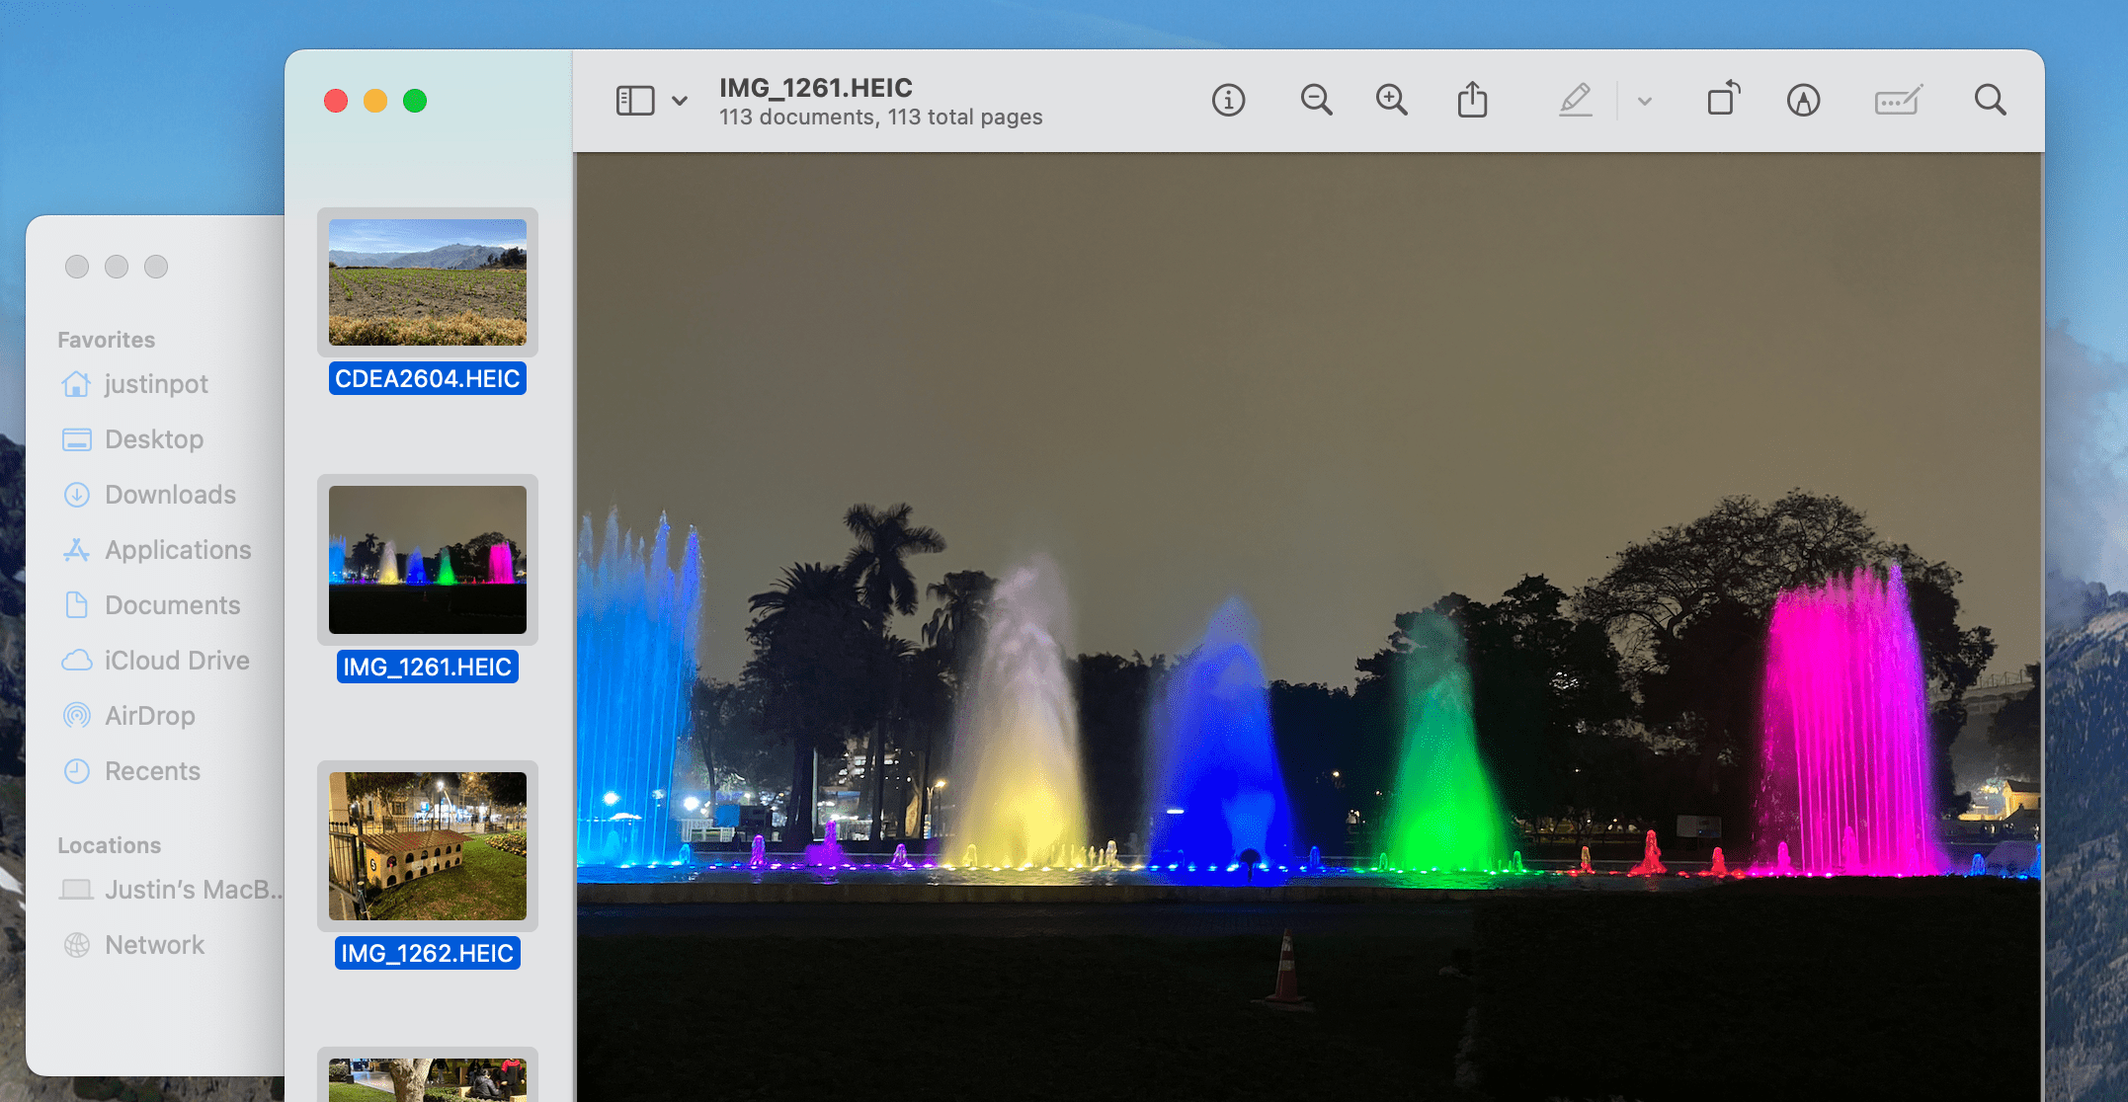
Task: Select the Highlight pen tool
Action: pyautogui.click(x=1576, y=101)
